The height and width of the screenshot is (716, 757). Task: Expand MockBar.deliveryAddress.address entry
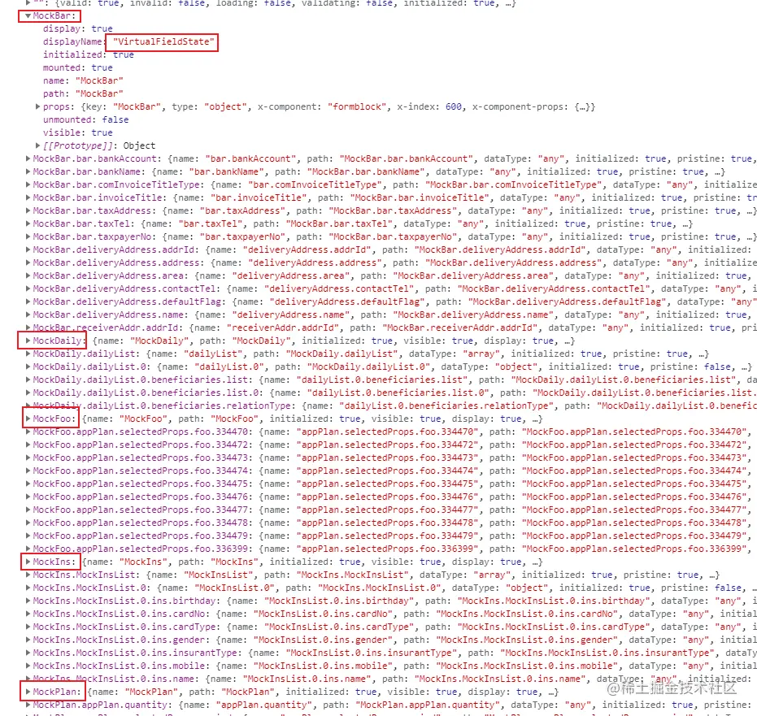28,263
